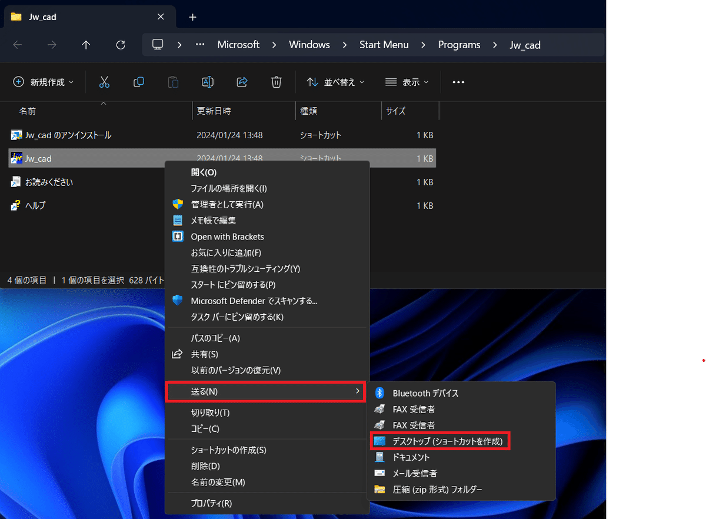This screenshot has height=519, width=706.
Task: Click the Delete trash icon in toolbar
Action: pos(277,82)
